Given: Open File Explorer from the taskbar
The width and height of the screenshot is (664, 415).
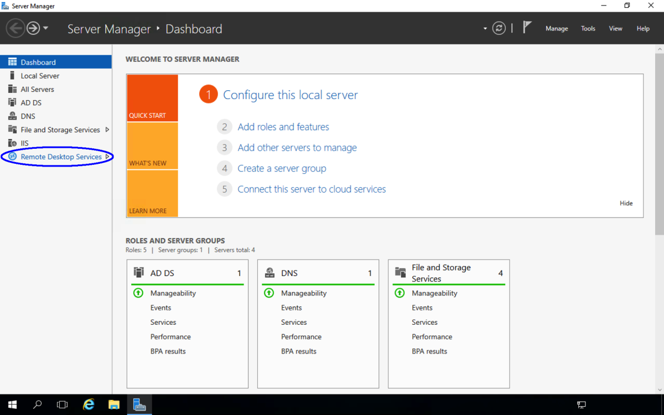Looking at the screenshot, I should pos(113,404).
